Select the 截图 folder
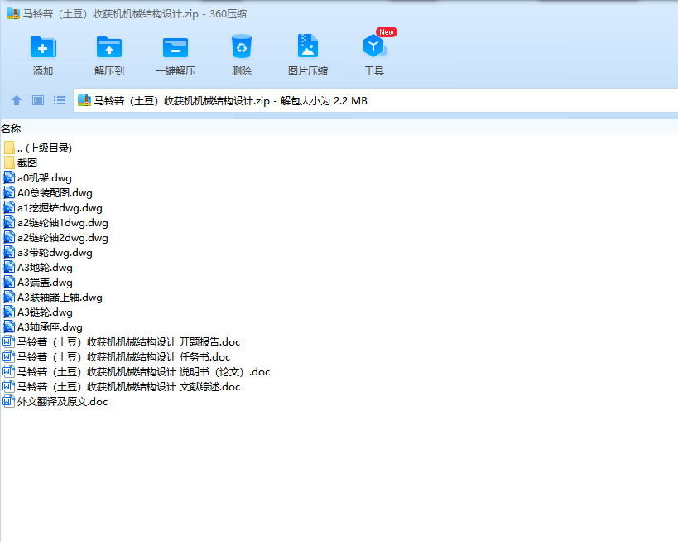Viewport: 678px width, 542px height. pos(27,162)
